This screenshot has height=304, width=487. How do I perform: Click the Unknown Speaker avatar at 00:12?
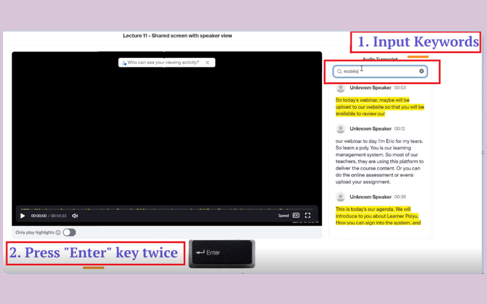(x=341, y=129)
